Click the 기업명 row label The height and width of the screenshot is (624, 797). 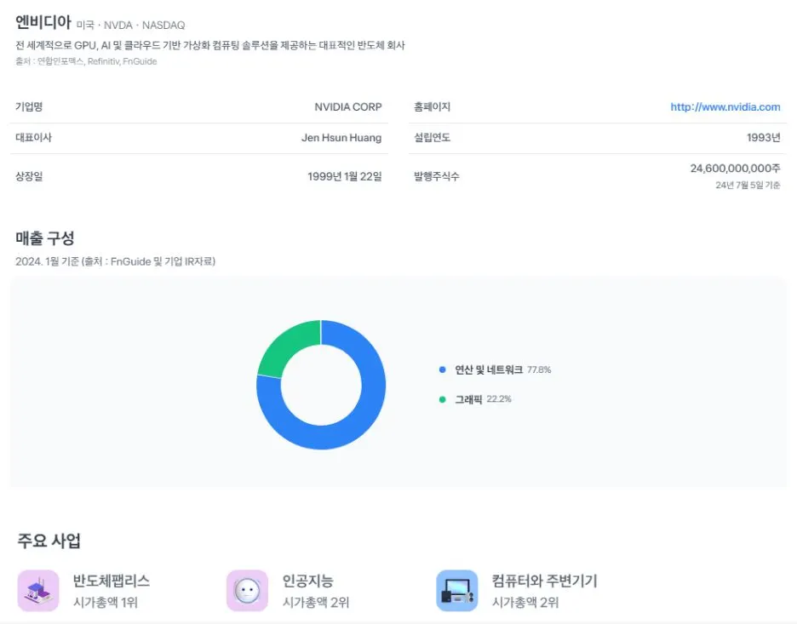coord(29,106)
